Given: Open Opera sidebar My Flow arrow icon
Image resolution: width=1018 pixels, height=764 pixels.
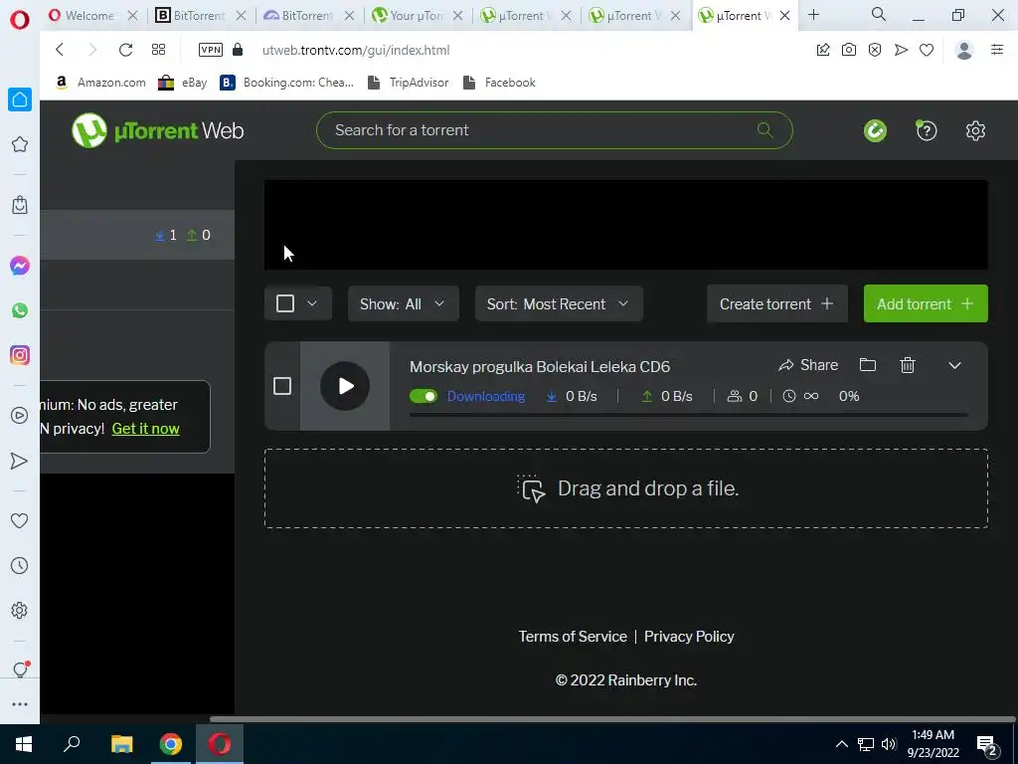Looking at the screenshot, I should point(20,462).
